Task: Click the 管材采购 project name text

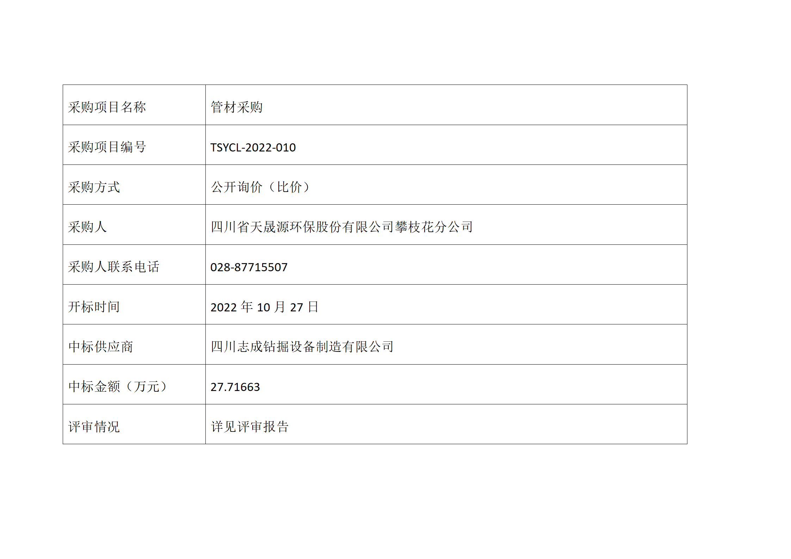Action: (236, 107)
